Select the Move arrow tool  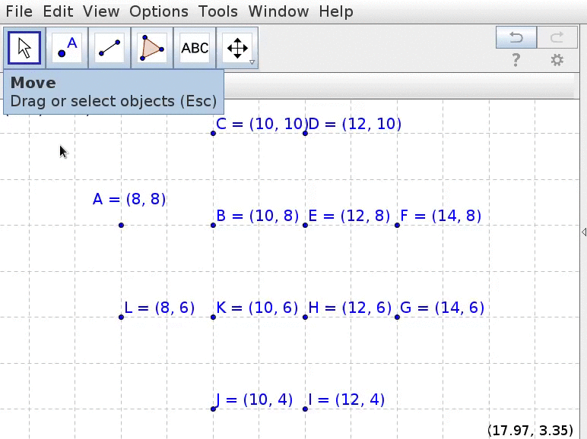[24, 48]
